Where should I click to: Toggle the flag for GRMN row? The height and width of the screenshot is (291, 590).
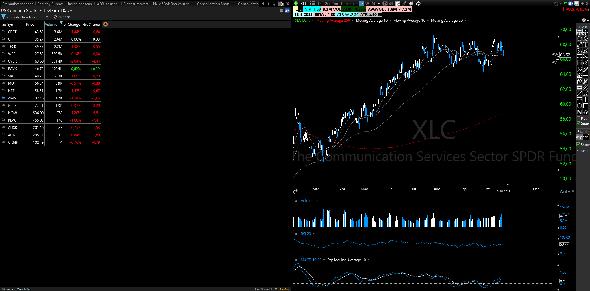pyautogui.click(x=3, y=142)
